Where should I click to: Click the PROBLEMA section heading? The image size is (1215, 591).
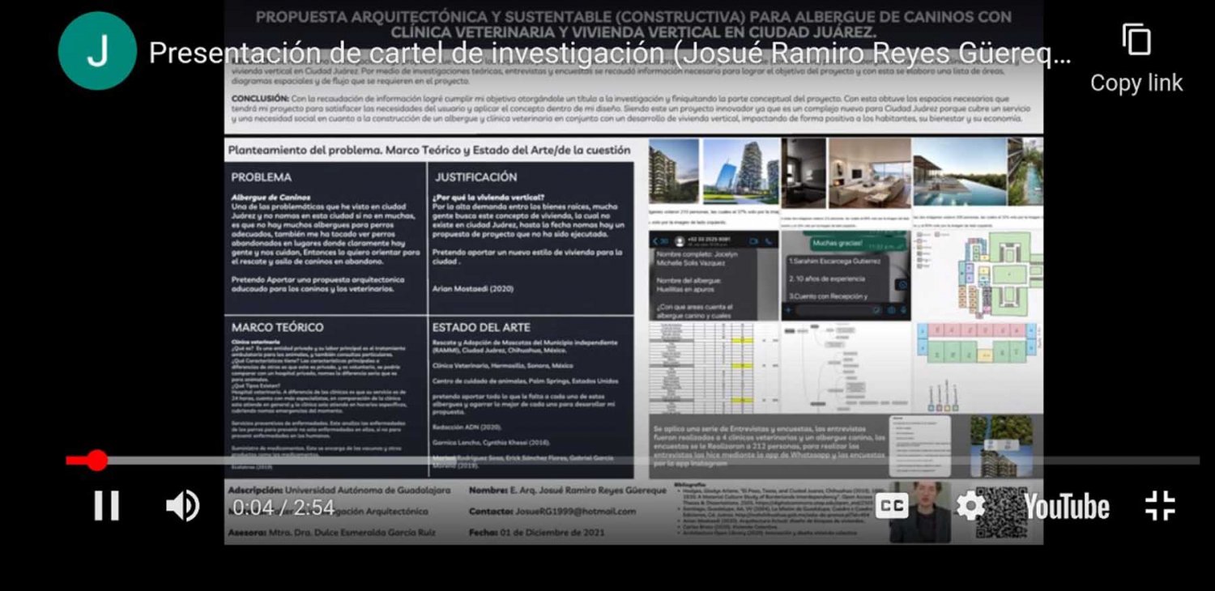tap(261, 177)
